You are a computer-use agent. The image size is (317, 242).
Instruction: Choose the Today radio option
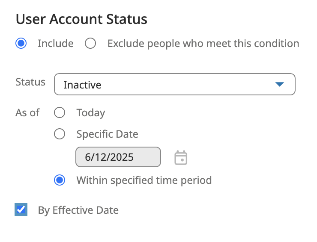point(60,113)
